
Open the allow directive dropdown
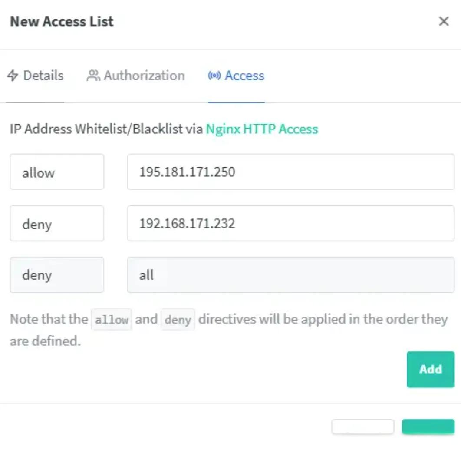[x=57, y=172]
